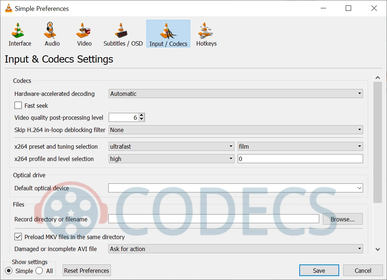Click the Reset Preferences button
Viewport: 387px width, 280px height.
click(x=87, y=271)
